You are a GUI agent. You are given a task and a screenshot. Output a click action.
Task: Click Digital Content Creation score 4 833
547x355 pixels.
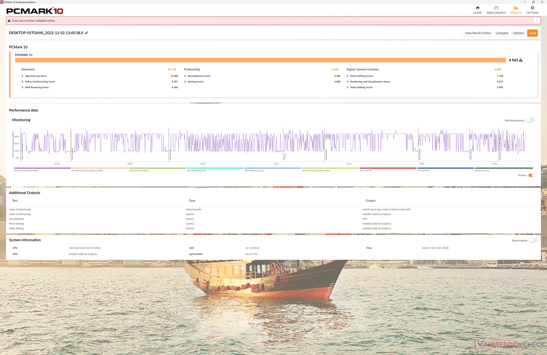tap(498, 70)
